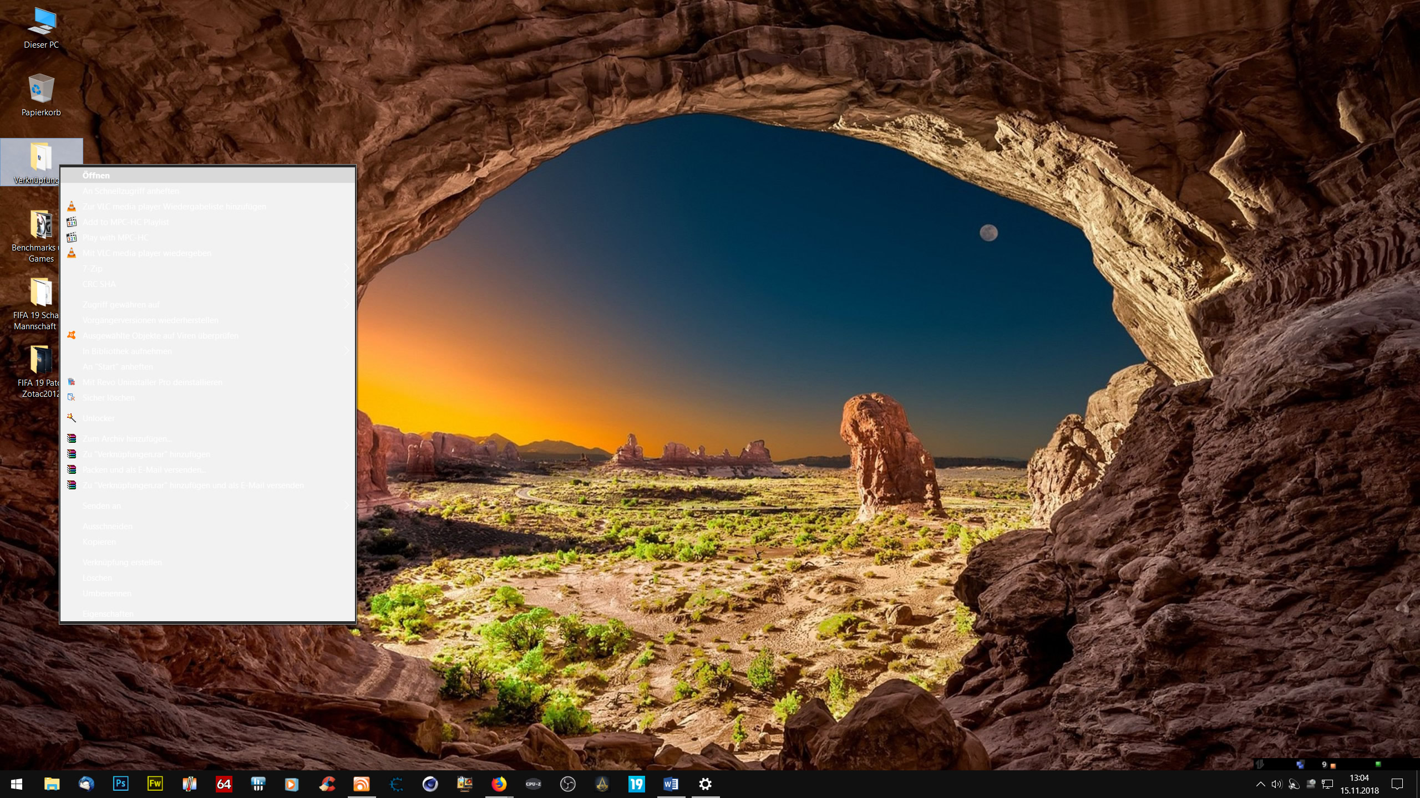Open the AIDA64 taskbar icon

[224, 784]
